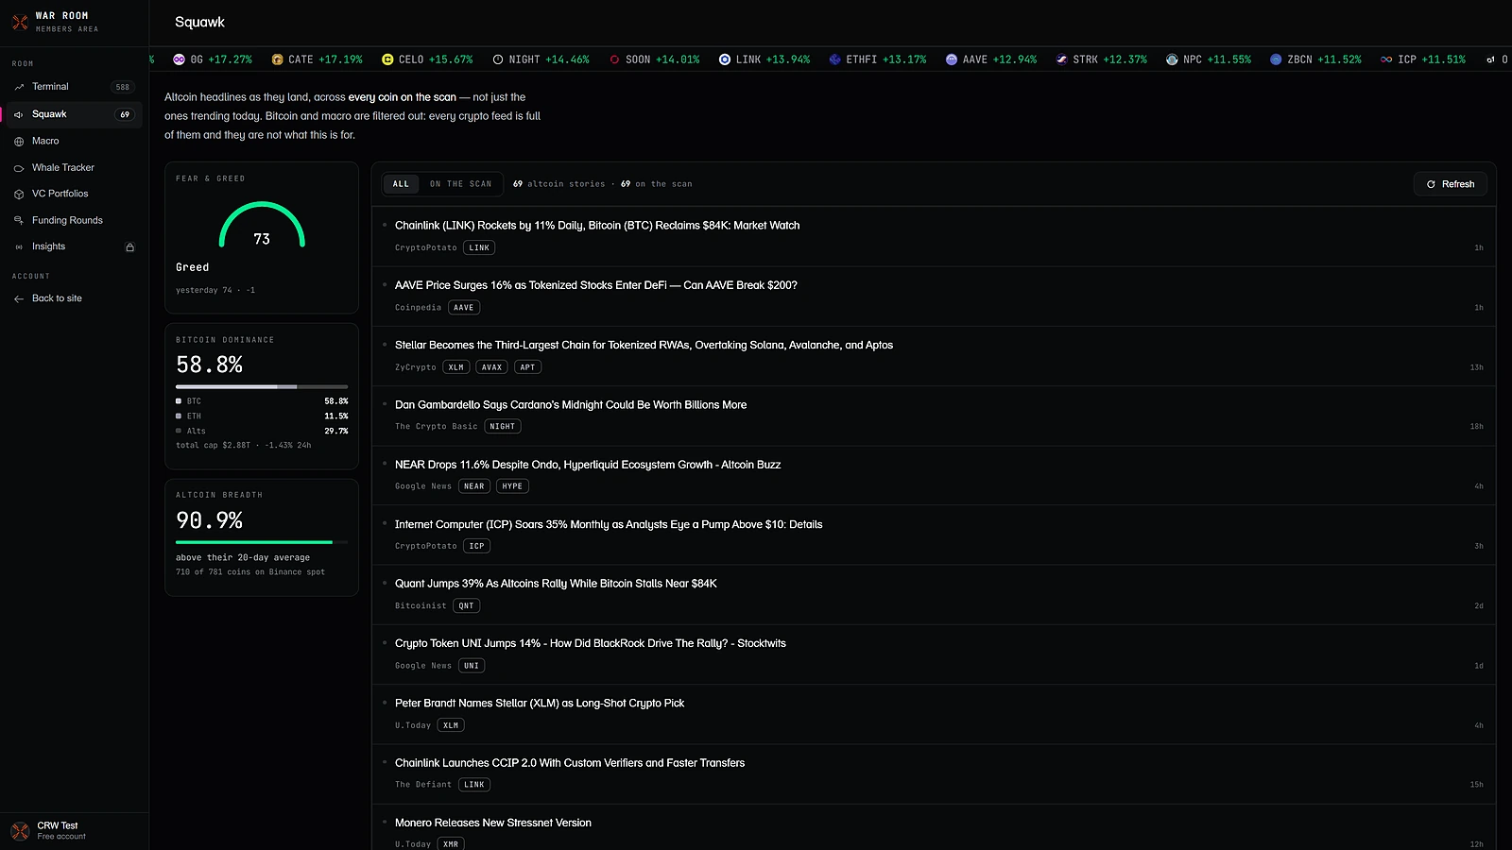Click the Fear & Greed gauge showing 73
Viewport: 1512px width, 850px height.
[262, 225]
